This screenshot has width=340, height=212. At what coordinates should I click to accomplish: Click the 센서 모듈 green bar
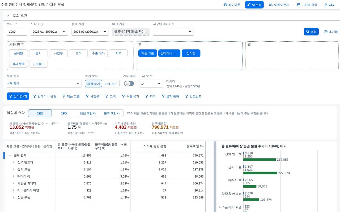pos(260,173)
